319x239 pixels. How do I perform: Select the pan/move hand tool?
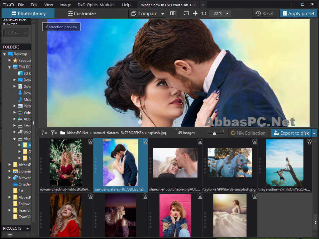195,13
